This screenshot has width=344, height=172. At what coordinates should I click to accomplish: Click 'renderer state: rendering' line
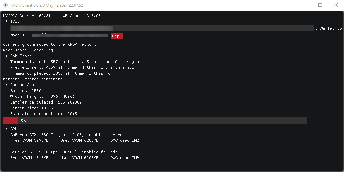pyautogui.click(x=33, y=79)
